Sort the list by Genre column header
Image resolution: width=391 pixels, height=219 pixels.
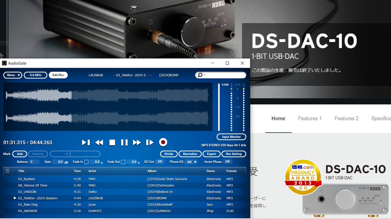click(x=210, y=171)
